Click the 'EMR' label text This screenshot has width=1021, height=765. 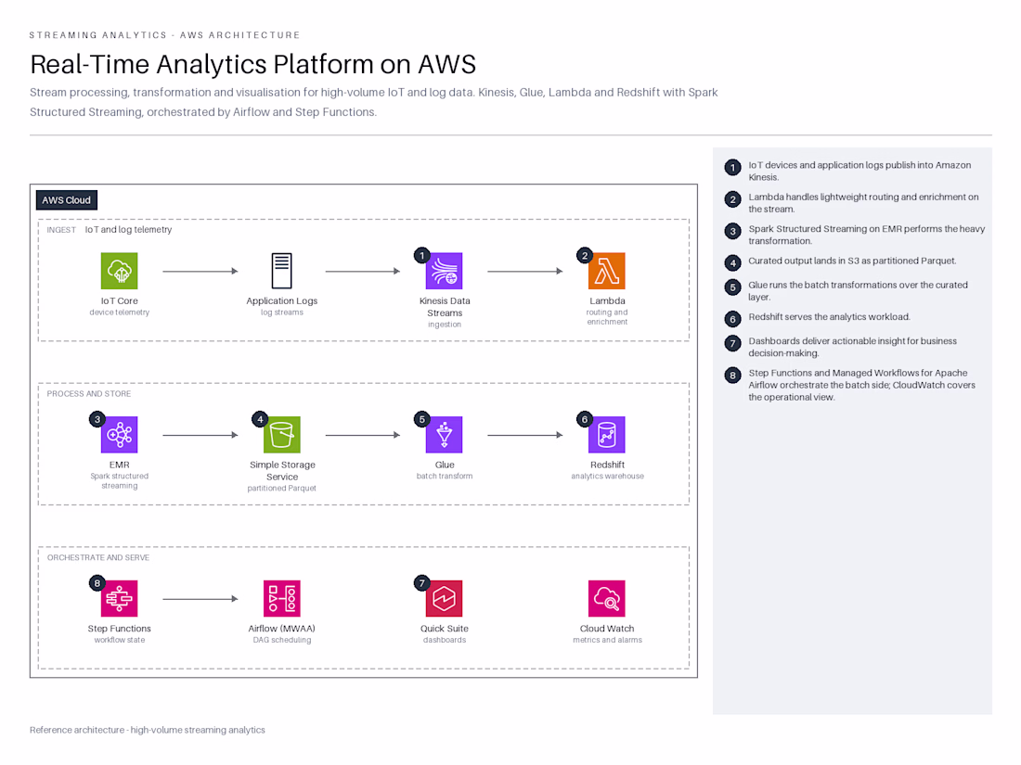coord(119,465)
